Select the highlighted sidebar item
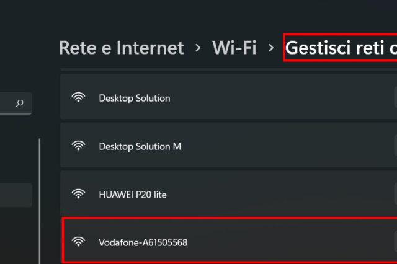Screen dimensions: 397x264 point(16,195)
